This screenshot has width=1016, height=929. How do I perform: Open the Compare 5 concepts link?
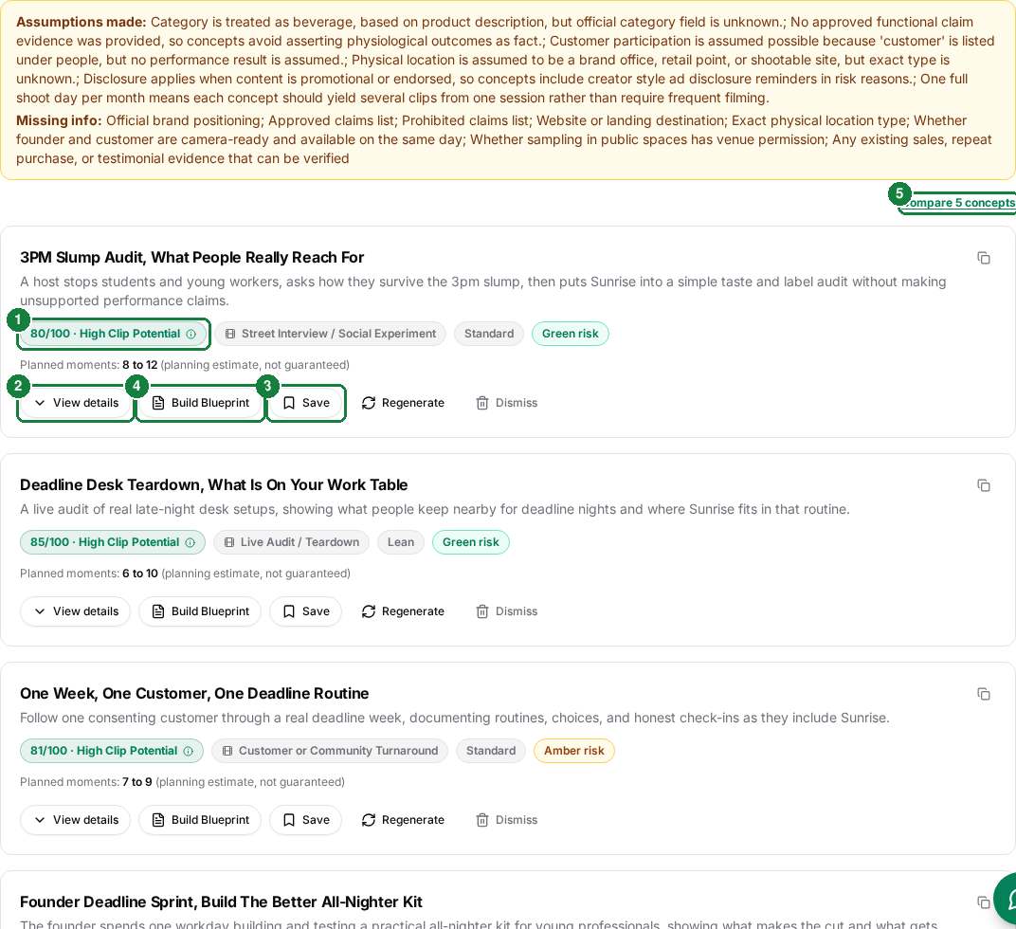pos(960,203)
